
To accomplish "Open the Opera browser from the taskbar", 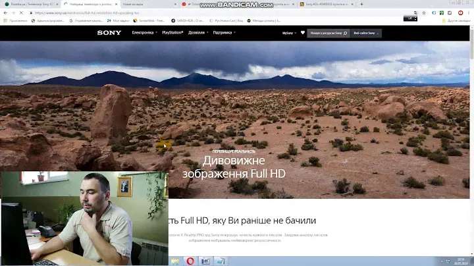I will tap(190, 261).
